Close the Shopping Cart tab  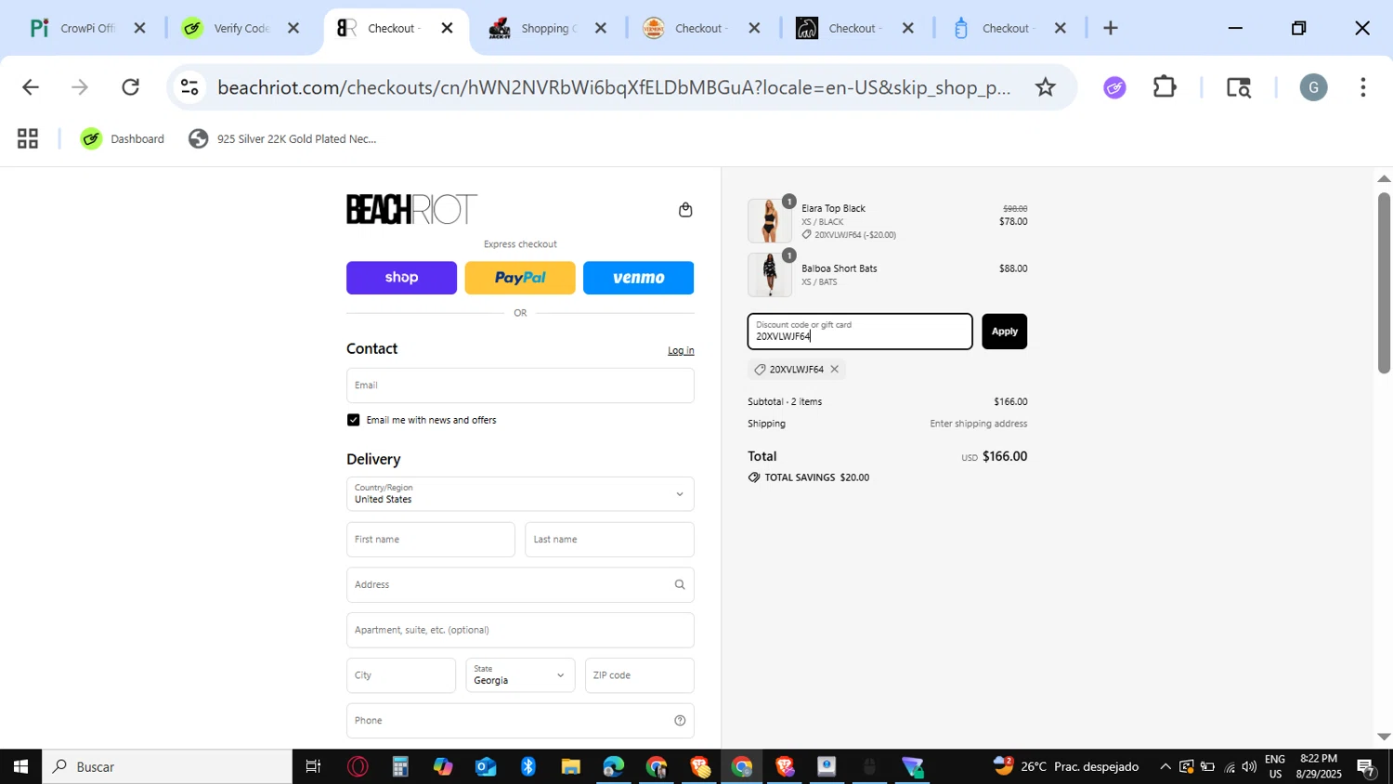click(x=601, y=28)
